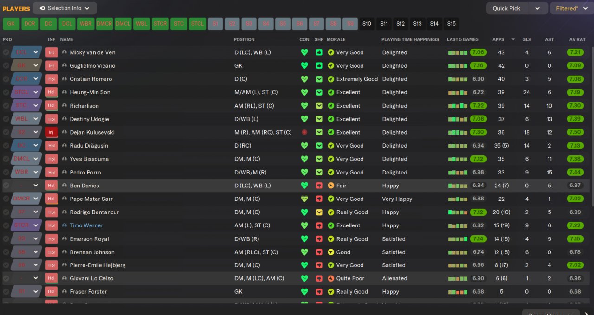
Task: Click the person info icon beside Heung-Min Son
Action: [65, 92]
